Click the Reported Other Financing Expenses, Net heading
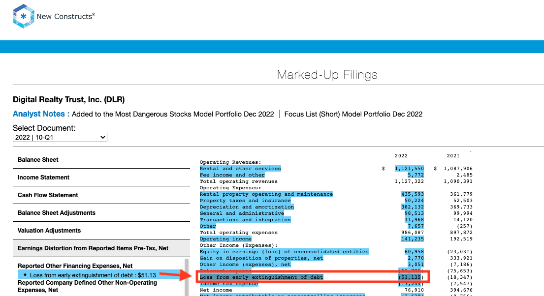Image resolution: width=544 pixels, height=296 pixels. (75, 266)
